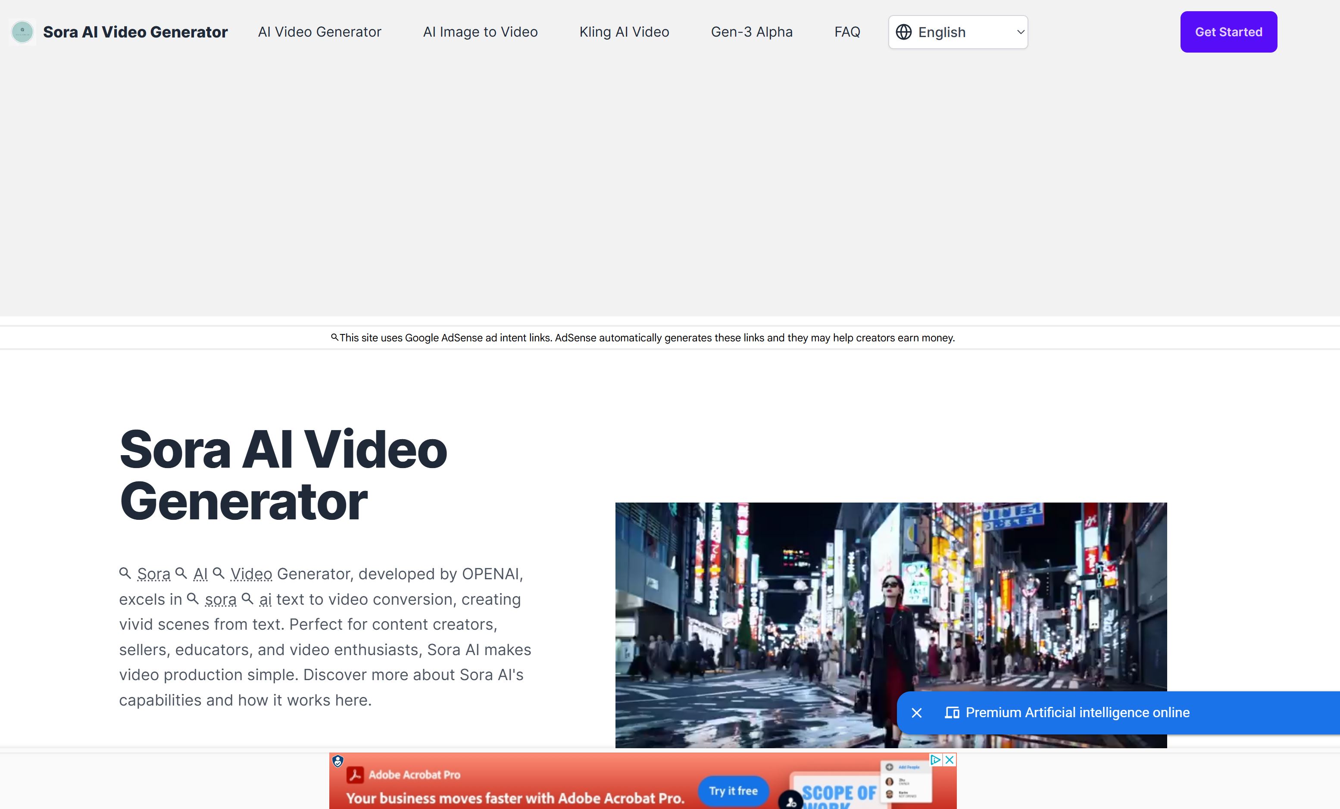This screenshot has height=809, width=1340.
Task: Open the FAQ page
Action: (x=847, y=31)
